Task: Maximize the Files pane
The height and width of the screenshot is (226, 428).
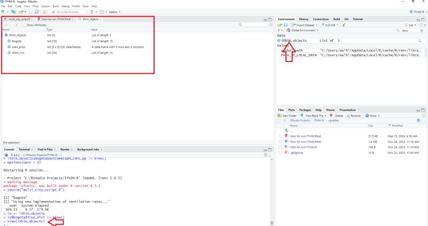Action: point(423,110)
